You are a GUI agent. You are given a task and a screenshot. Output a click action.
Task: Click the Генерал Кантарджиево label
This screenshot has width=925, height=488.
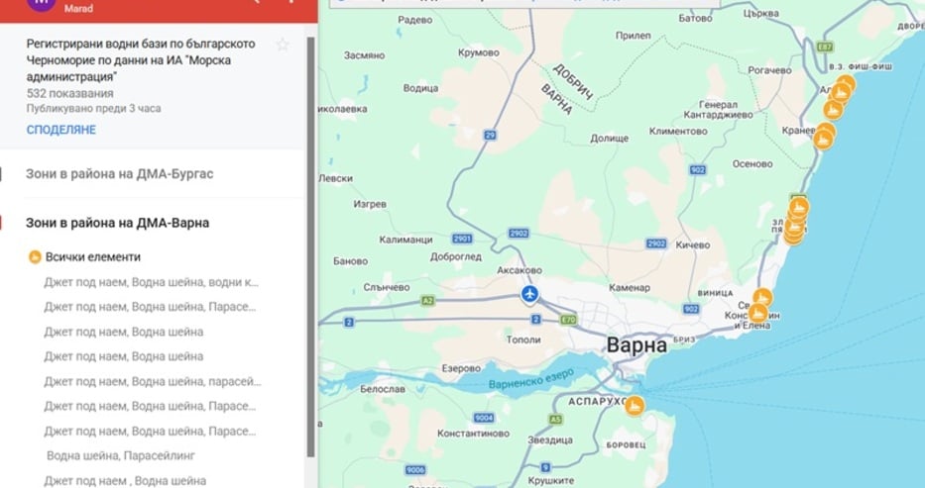pyautogui.click(x=718, y=110)
